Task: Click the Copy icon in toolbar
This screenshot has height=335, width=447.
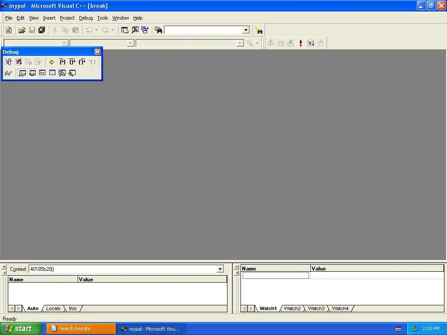Action: (x=65, y=30)
